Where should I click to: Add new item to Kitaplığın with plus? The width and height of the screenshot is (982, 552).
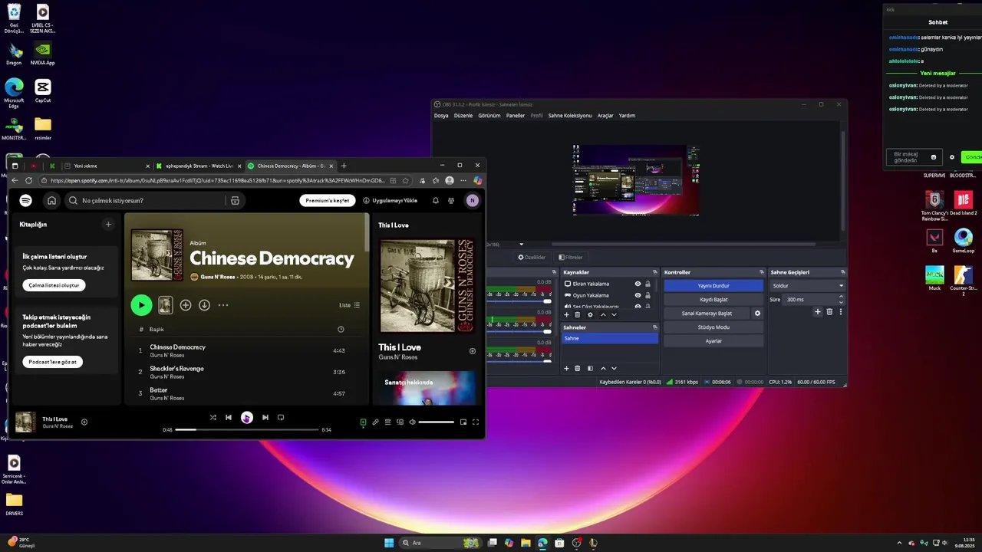click(108, 225)
